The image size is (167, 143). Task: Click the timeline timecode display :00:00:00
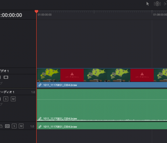click(11, 15)
